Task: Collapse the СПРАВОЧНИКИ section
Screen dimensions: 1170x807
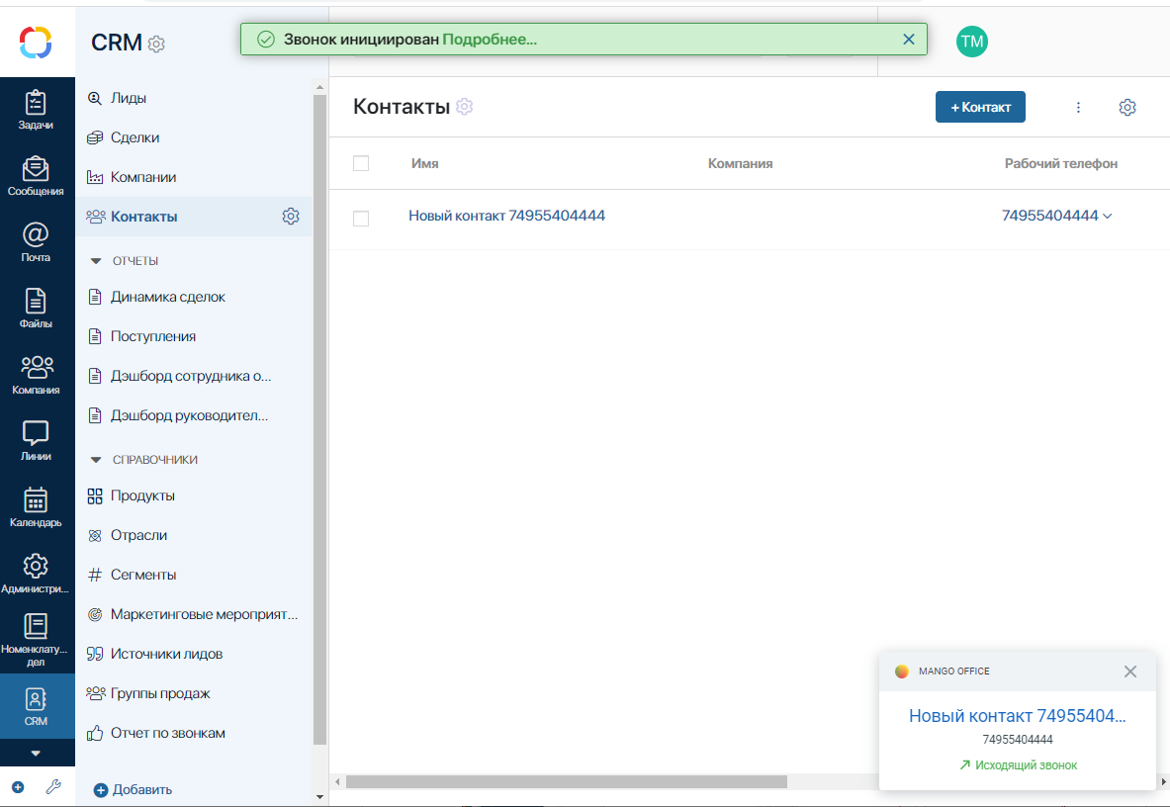Action: tap(96, 460)
